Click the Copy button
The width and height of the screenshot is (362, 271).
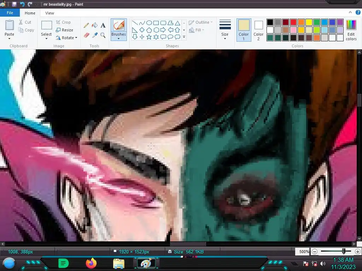pyautogui.click(x=26, y=30)
